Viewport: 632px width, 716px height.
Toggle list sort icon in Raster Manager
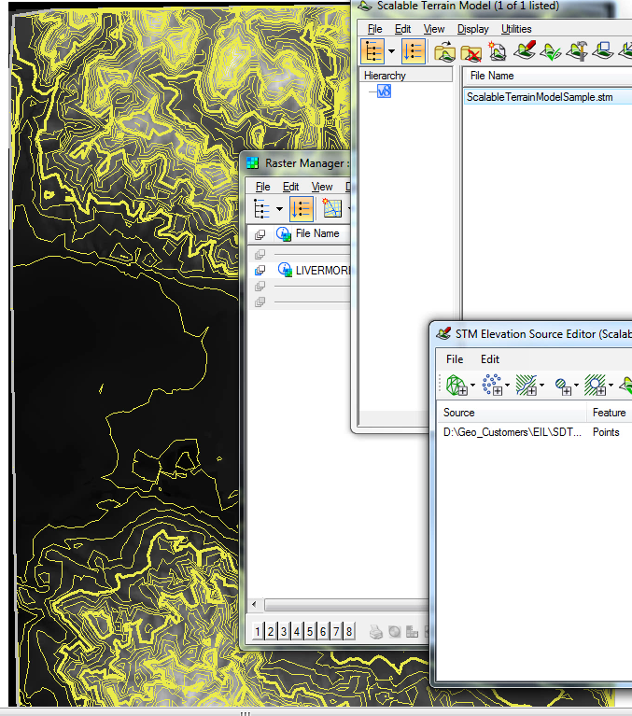click(302, 209)
